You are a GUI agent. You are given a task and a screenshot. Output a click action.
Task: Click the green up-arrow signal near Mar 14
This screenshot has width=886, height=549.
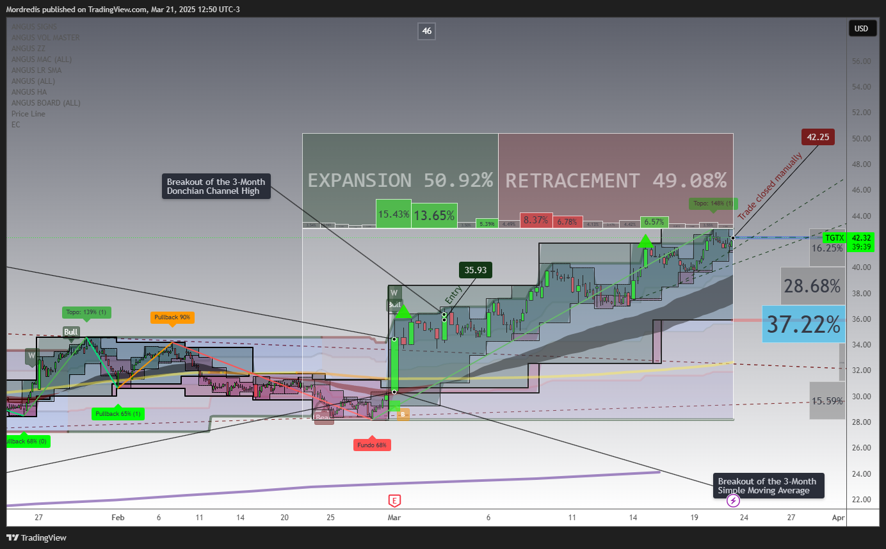(645, 241)
